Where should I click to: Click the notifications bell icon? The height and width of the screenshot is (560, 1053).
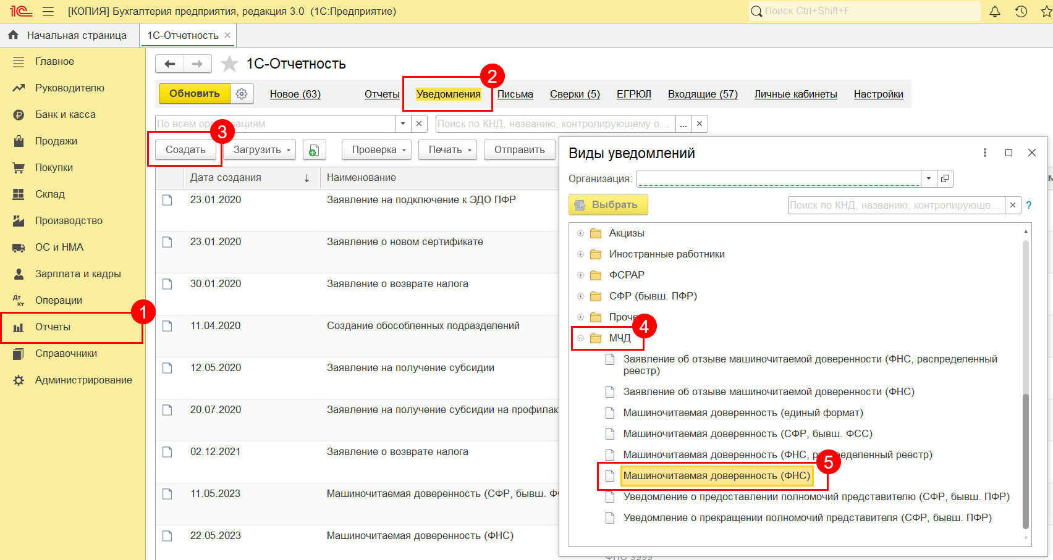pos(995,12)
